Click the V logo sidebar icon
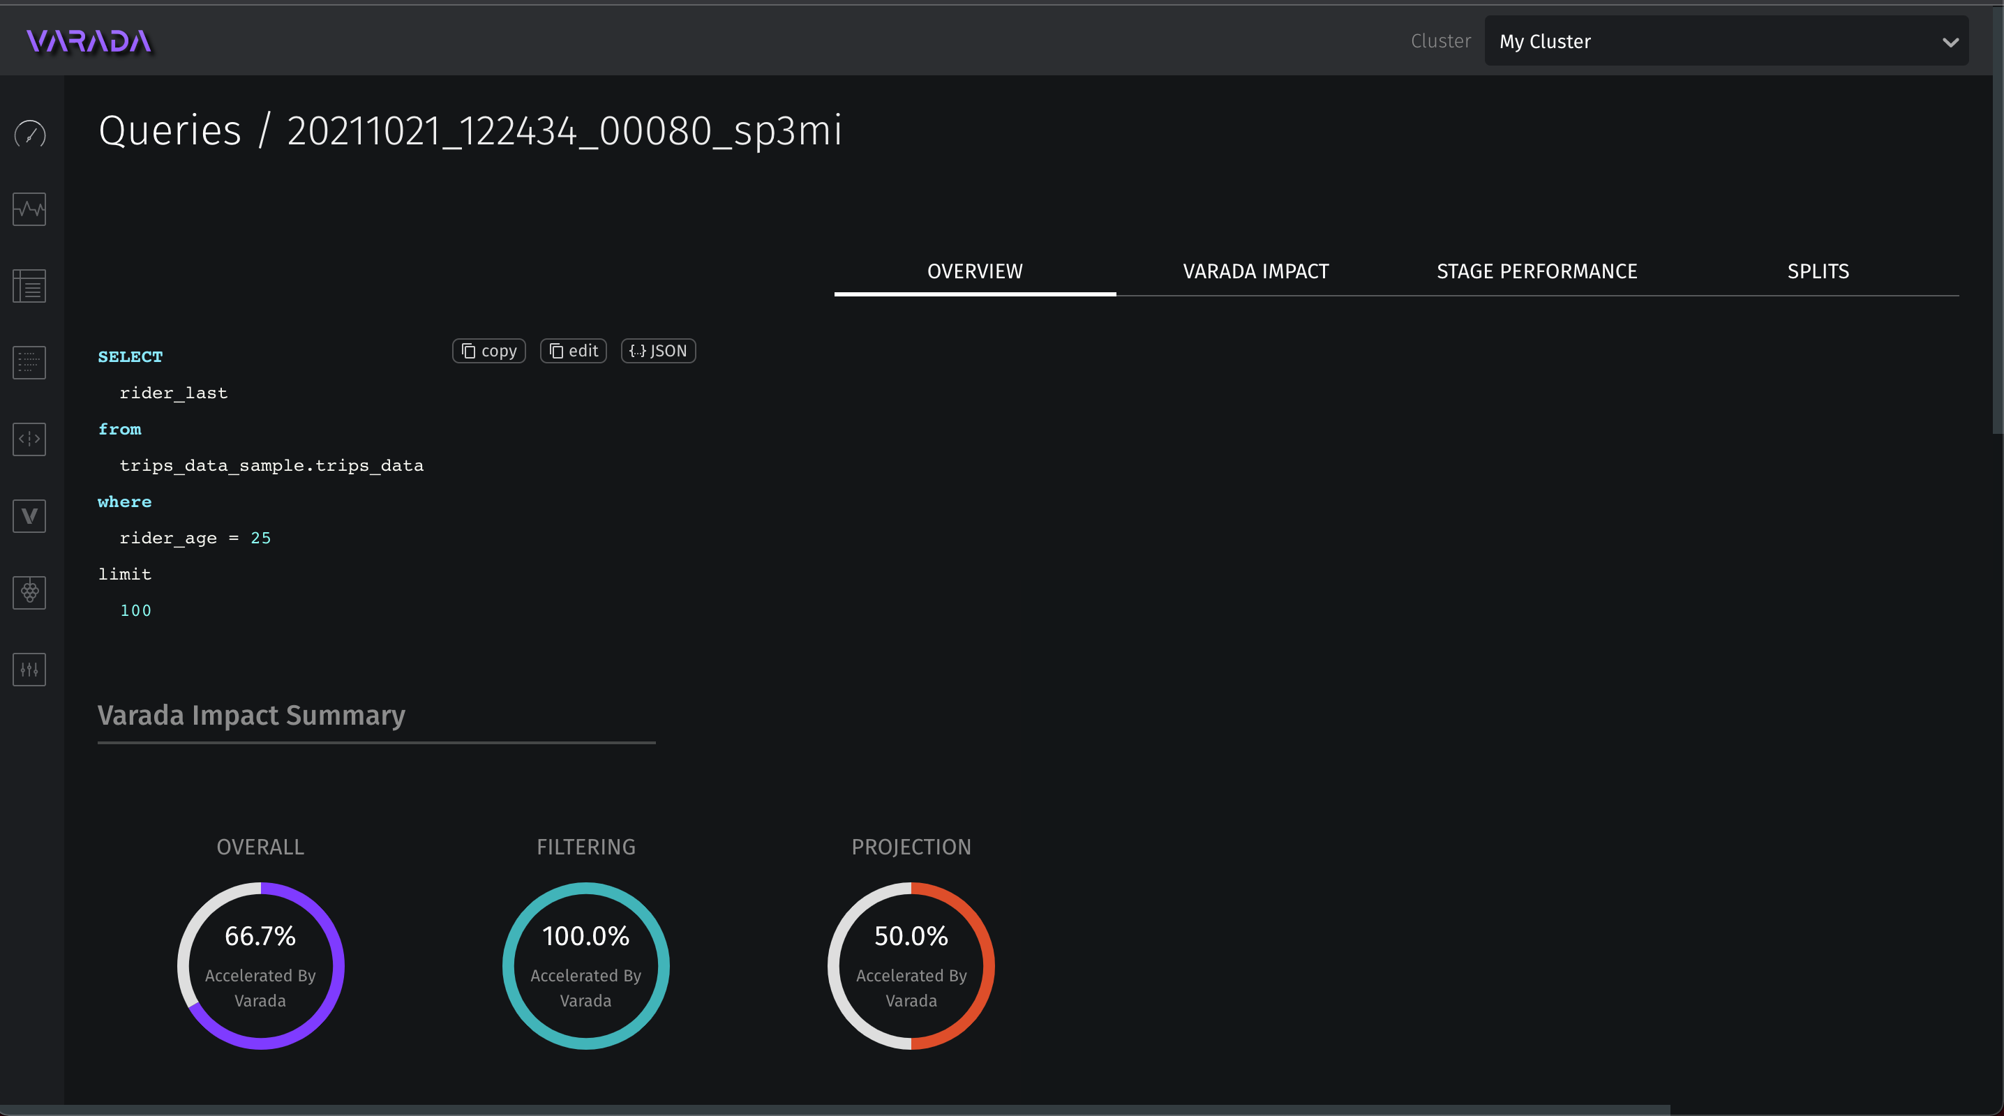 coord(29,515)
